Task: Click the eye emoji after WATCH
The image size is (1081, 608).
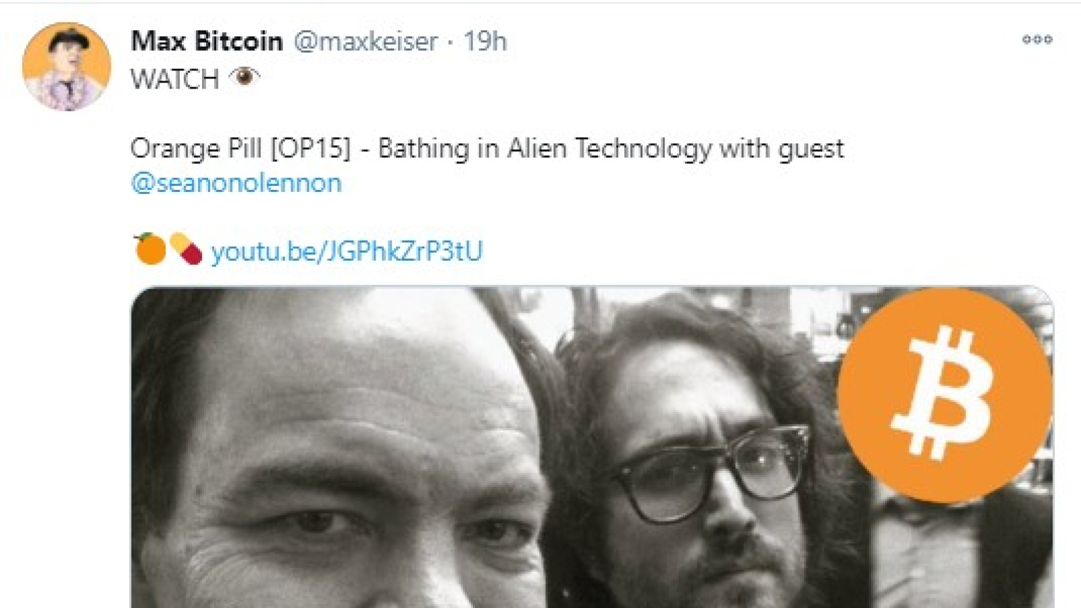Action: point(245,77)
